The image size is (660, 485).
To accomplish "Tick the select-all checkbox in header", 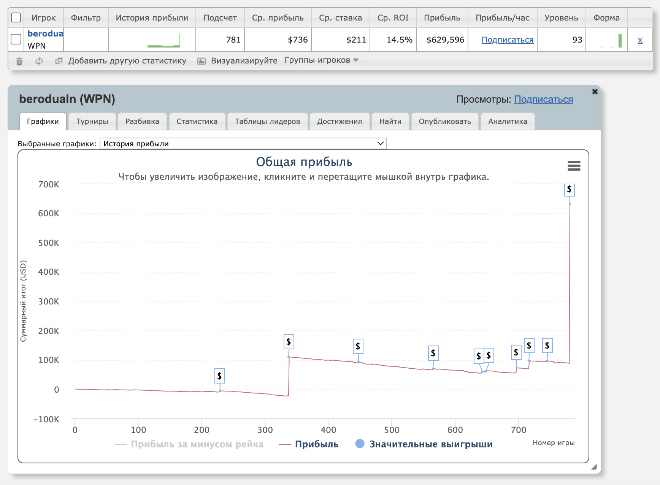I will 16,17.
